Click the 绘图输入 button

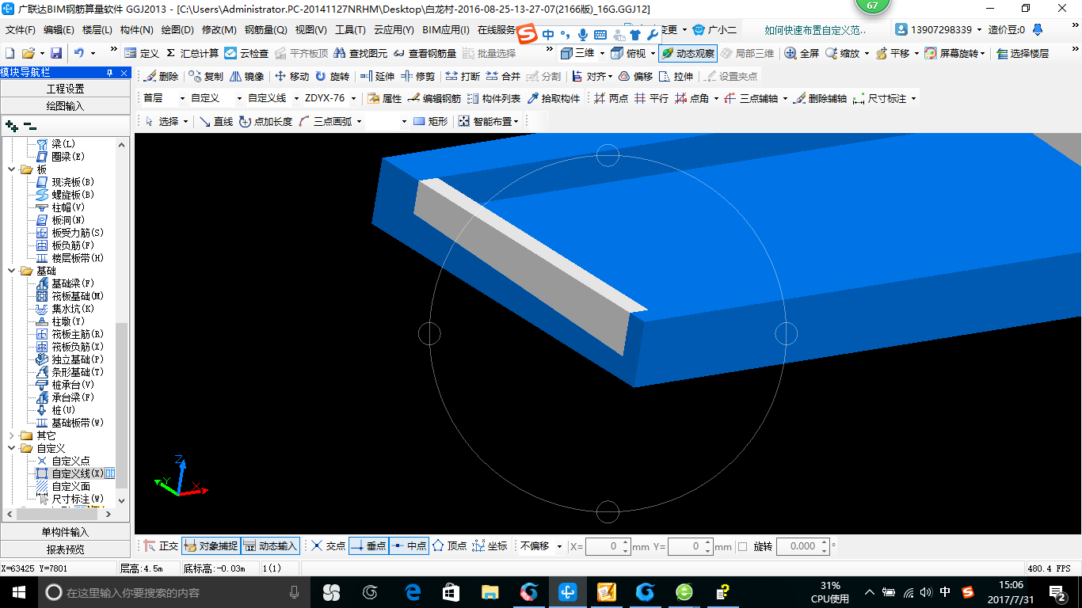click(65, 105)
